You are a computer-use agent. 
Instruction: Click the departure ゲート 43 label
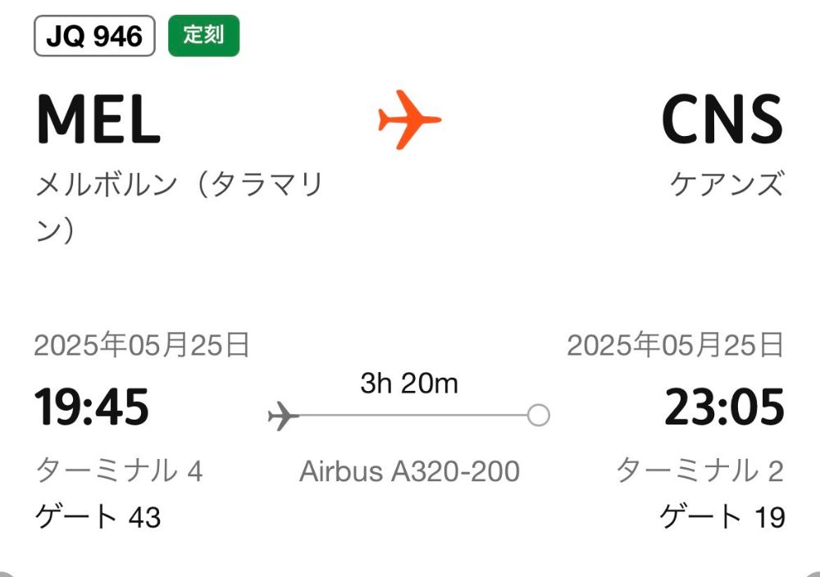(98, 516)
